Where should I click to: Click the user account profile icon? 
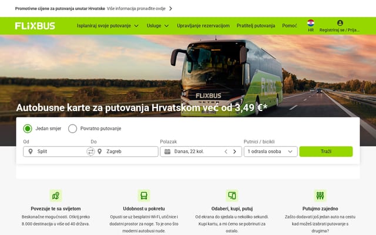(x=340, y=23)
